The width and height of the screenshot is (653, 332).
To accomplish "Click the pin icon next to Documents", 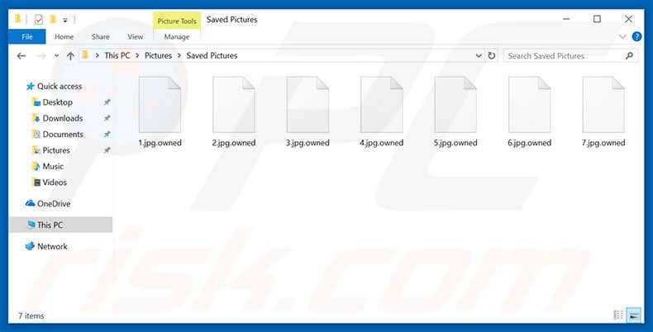I will click(x=107, y=134).
